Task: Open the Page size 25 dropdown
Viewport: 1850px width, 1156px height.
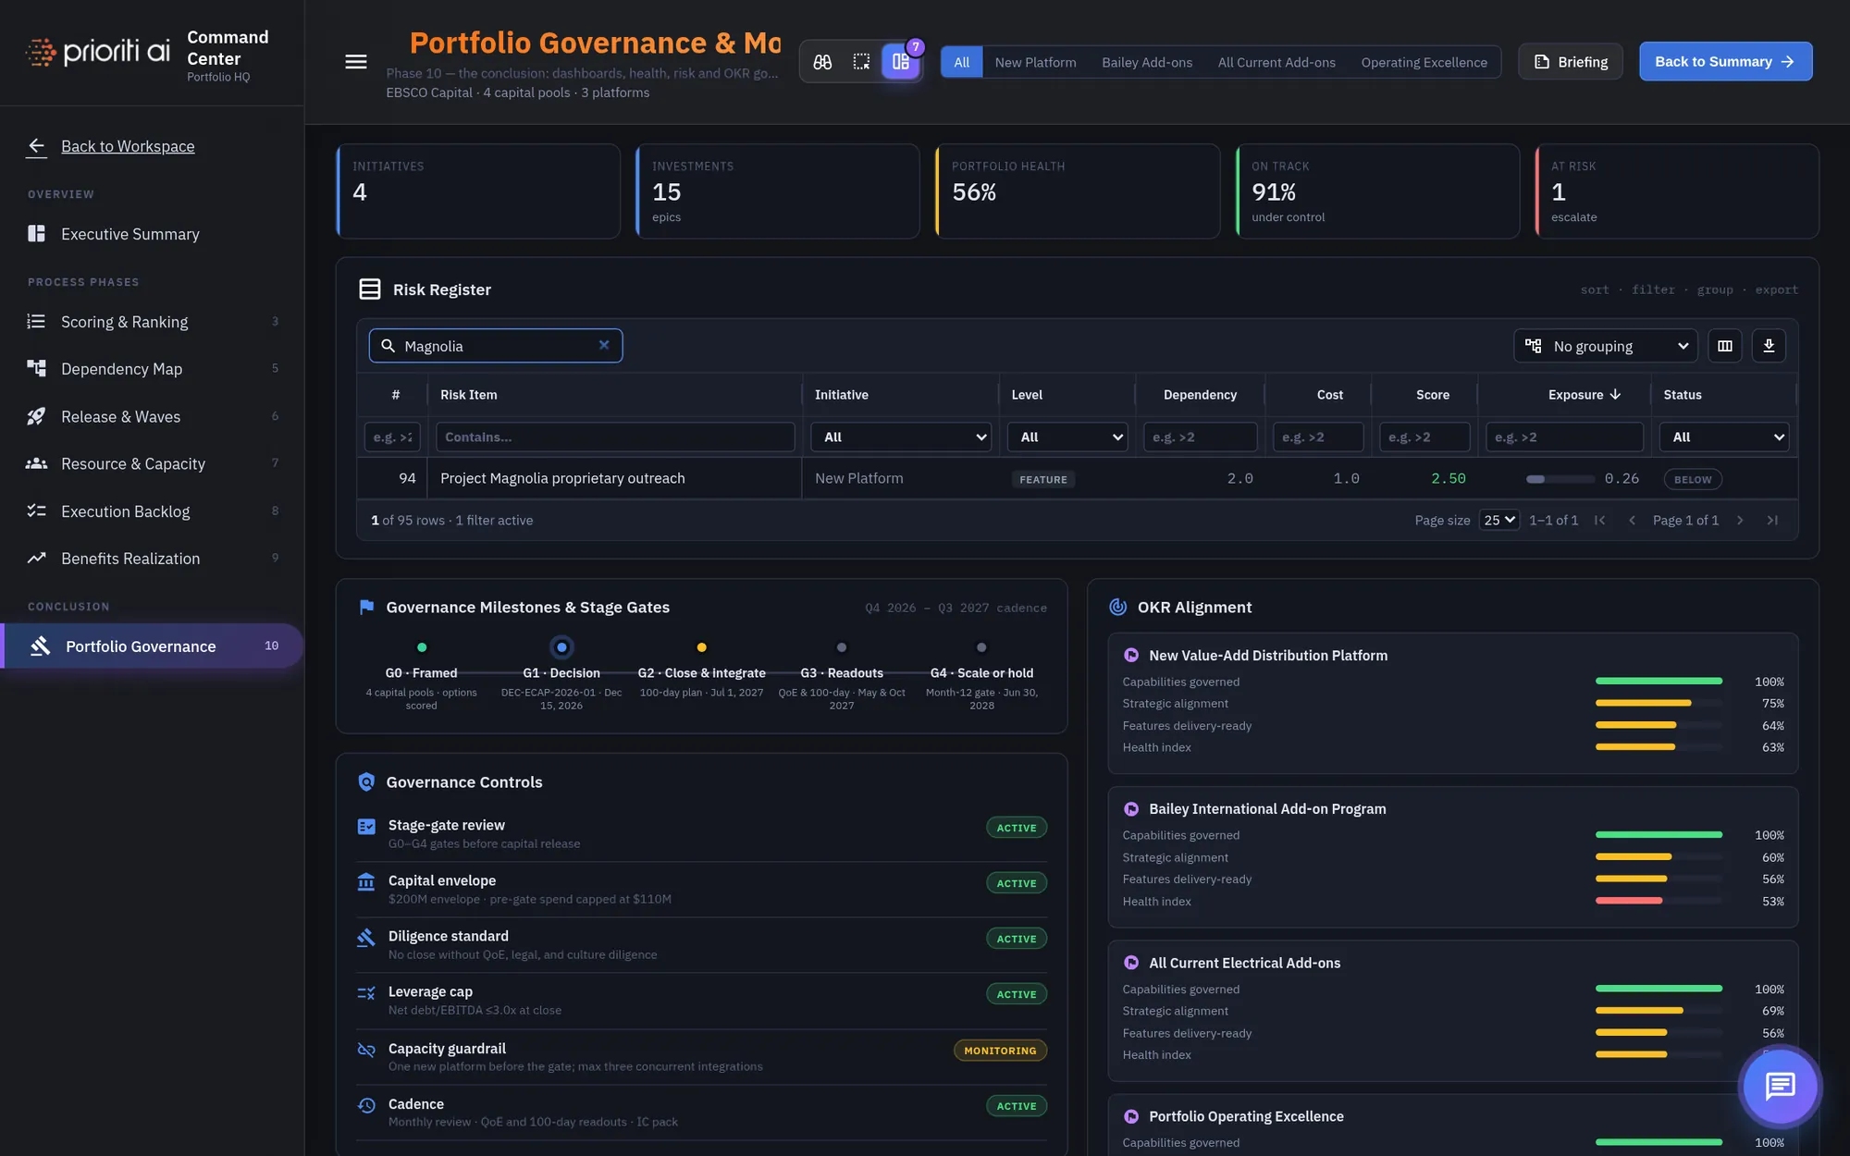Action: (x=1499, y=520)
